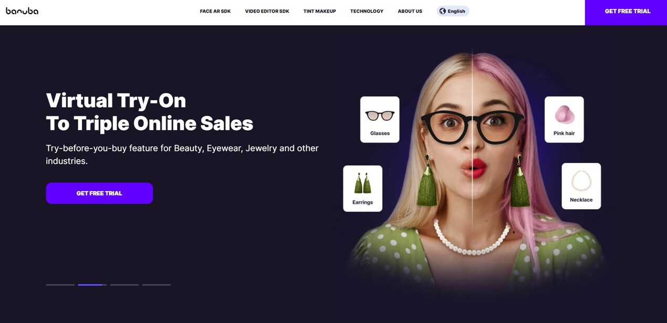Choose the Pink hair icon card
Viewport: 667px width, 323px height.
[564, 119]
